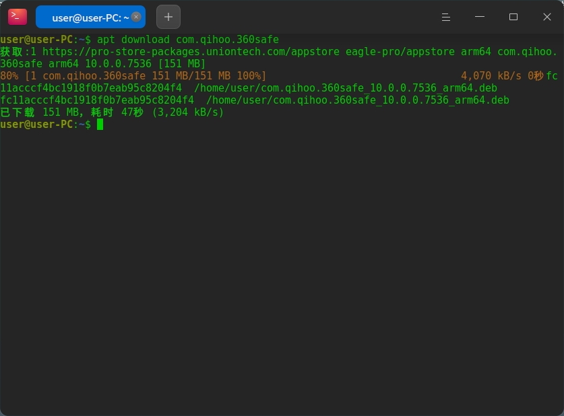This screenshot has height=416, width=564.
Task: Click the 'fc11acccf4bc1918f0b7eab95c8204f4' hash text
Action: click(97, 100)
